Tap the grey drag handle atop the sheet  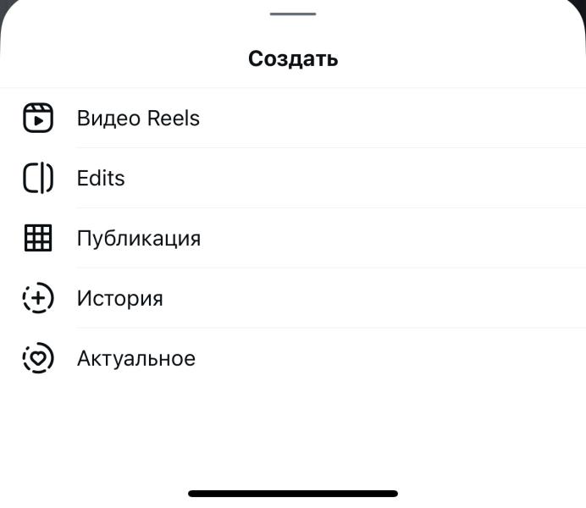coord(293,14)
